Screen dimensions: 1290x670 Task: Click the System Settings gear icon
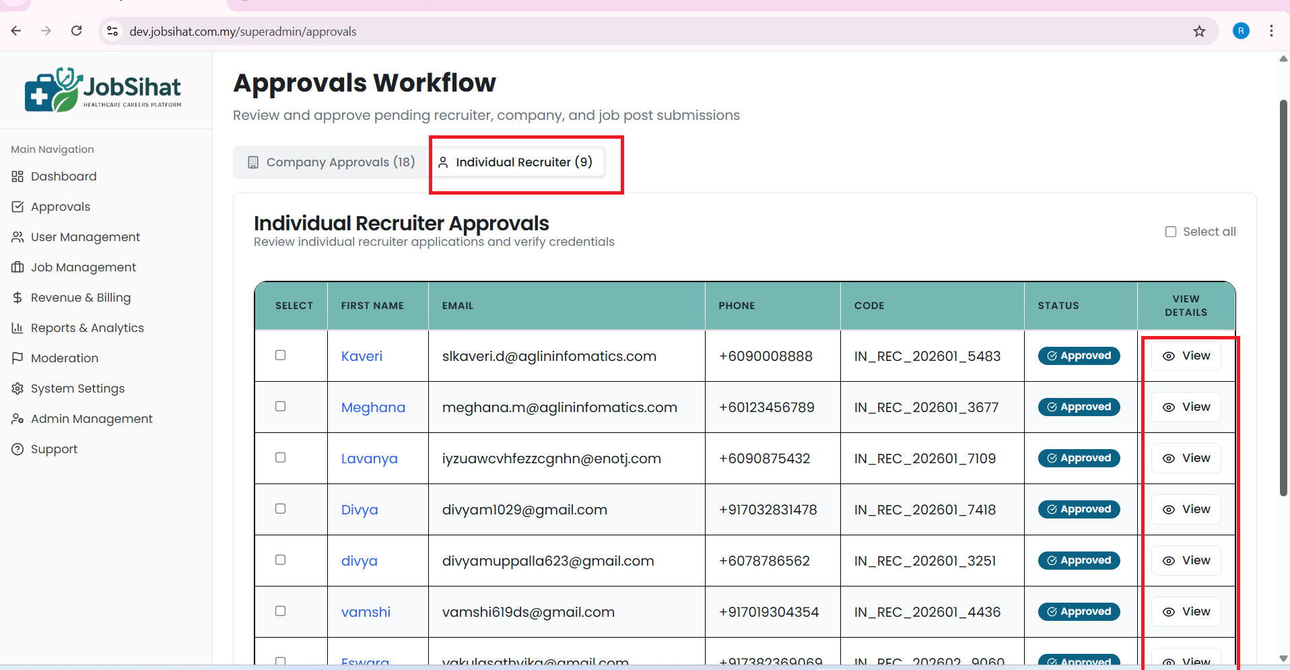click(x=18, y=389)
